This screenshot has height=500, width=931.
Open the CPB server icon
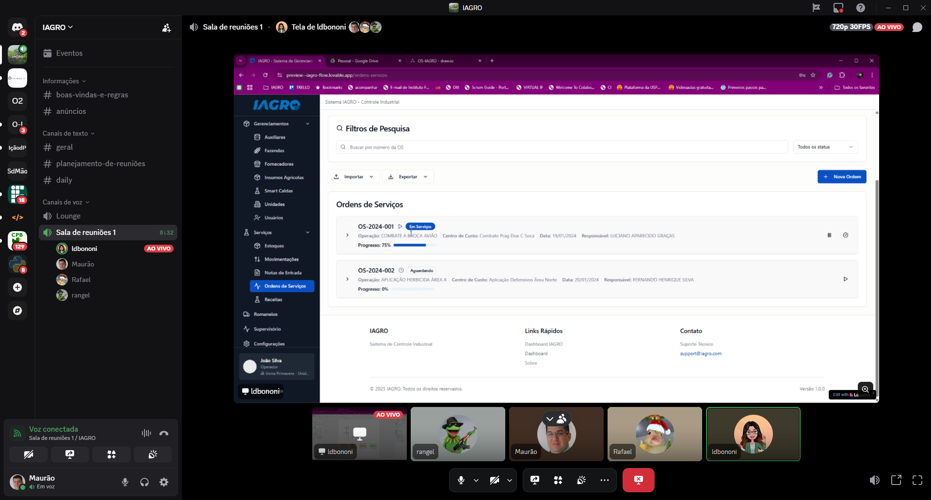[x=17, y=241]
